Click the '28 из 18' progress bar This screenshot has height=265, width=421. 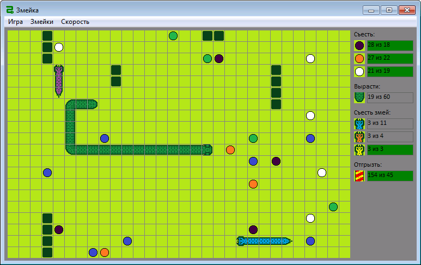[x=390, y=46]
